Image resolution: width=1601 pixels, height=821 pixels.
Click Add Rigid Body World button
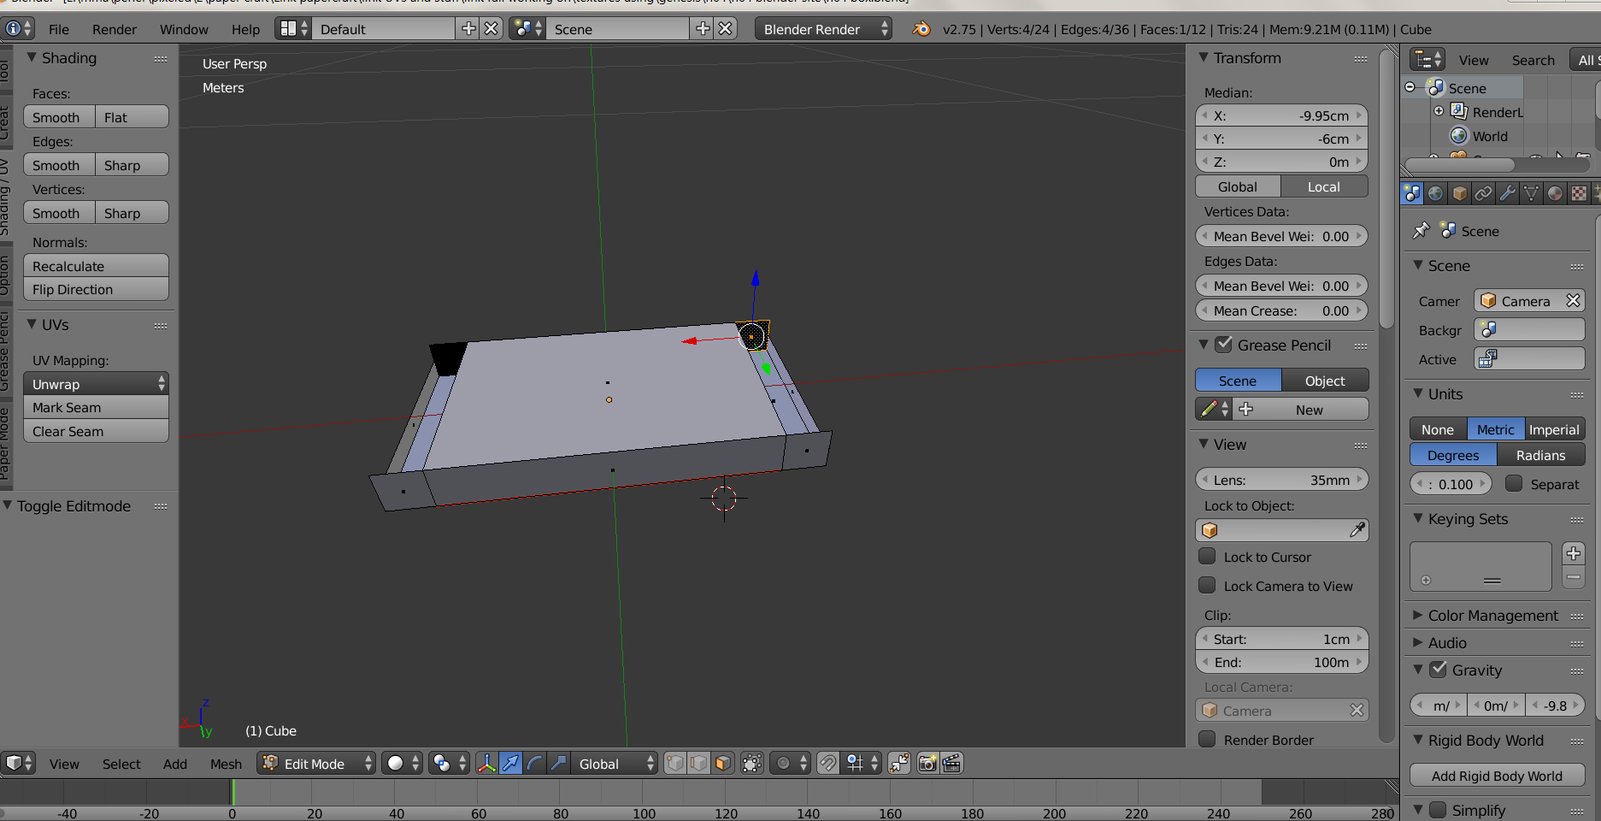tap(1497, 776)
